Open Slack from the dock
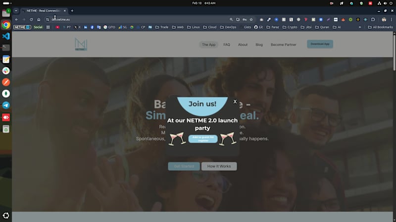The height and width of the screenshot is (222, 396). [x=6, y=71]
